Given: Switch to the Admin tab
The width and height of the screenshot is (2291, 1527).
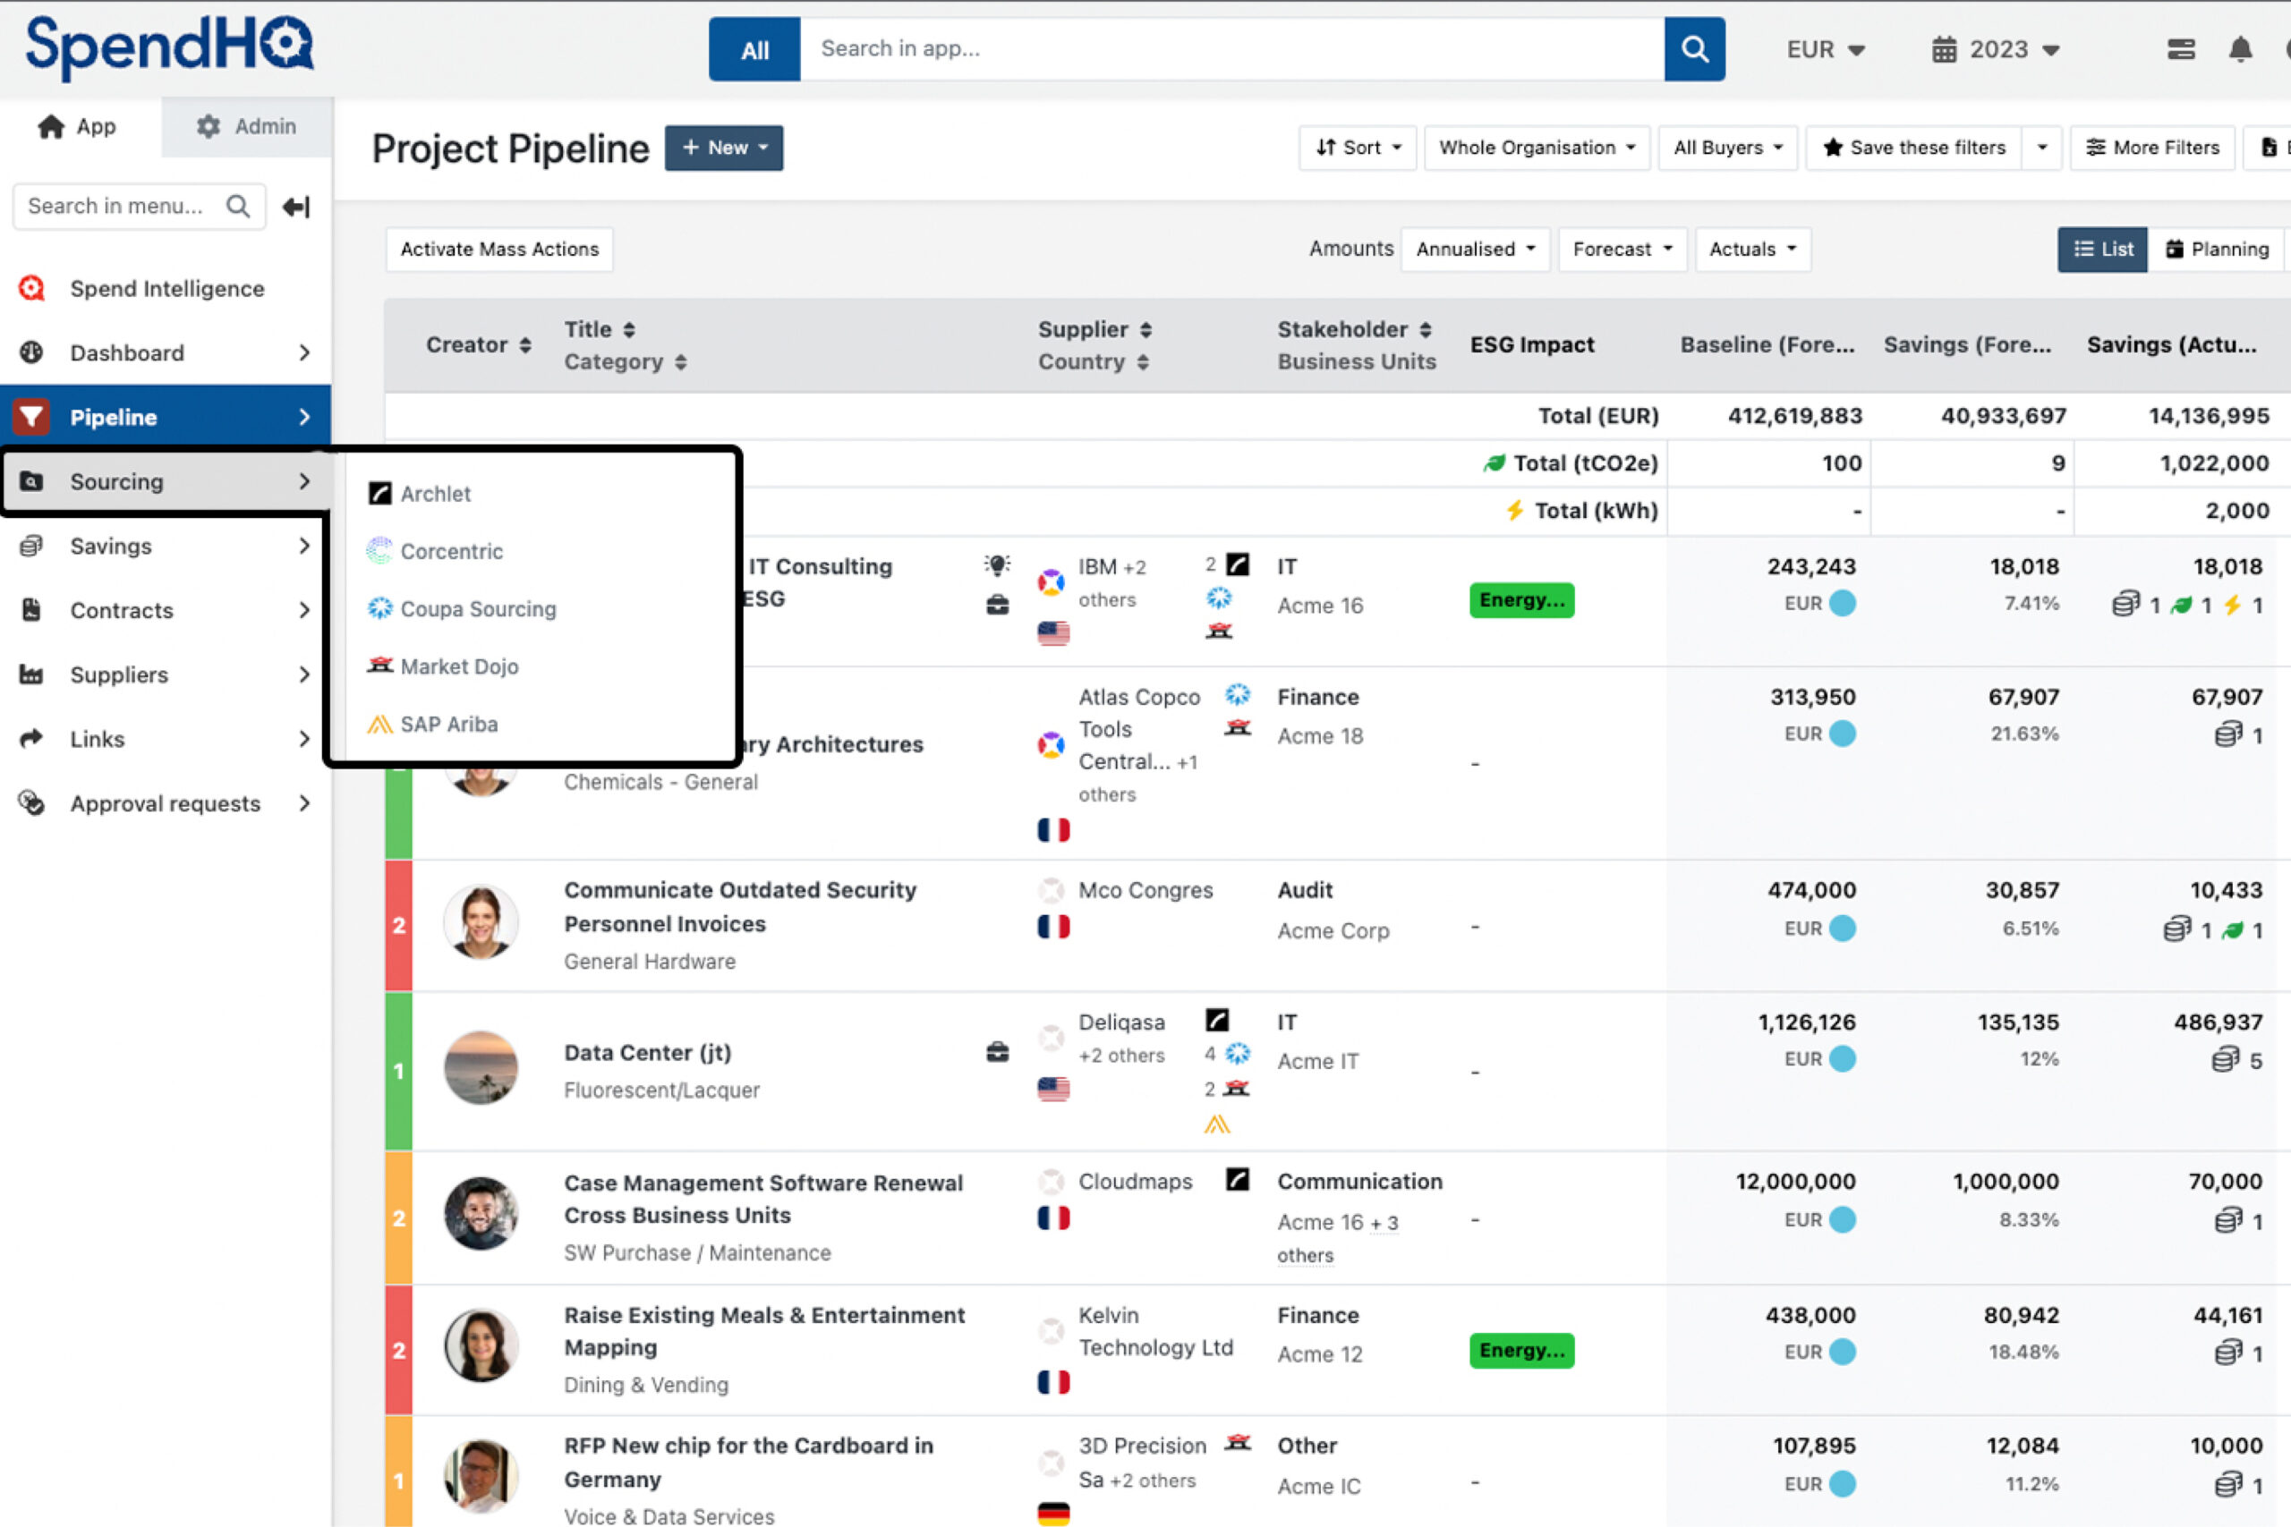Looking at the screenshot, I should click(246, 127).
